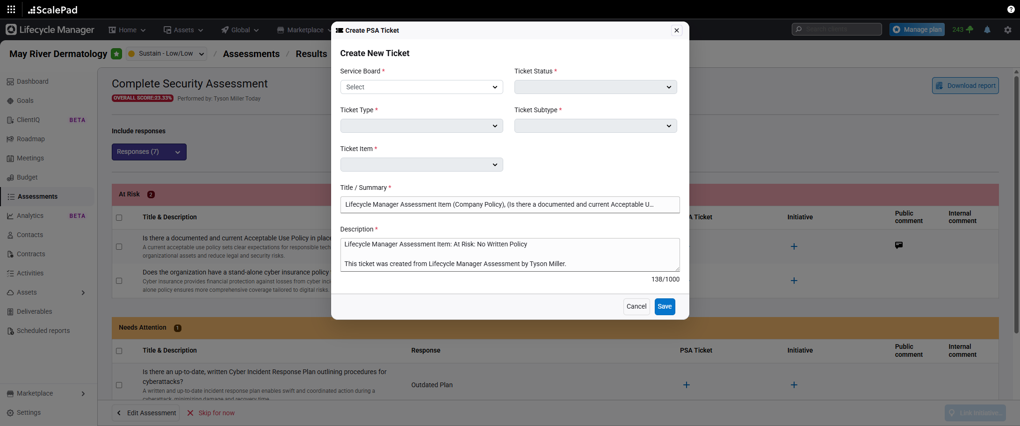Click the Title / Summary text field
Image resolution: width=1020 pixels, height=426 pixels.
[x=509, y=204]
